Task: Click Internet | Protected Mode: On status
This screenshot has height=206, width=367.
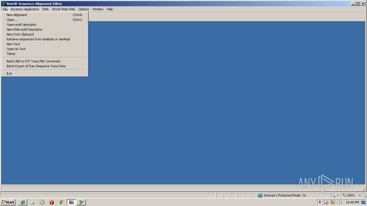Action: 285,195
